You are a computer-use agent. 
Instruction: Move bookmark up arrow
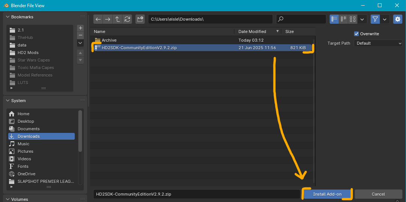[x=80, y=53]
